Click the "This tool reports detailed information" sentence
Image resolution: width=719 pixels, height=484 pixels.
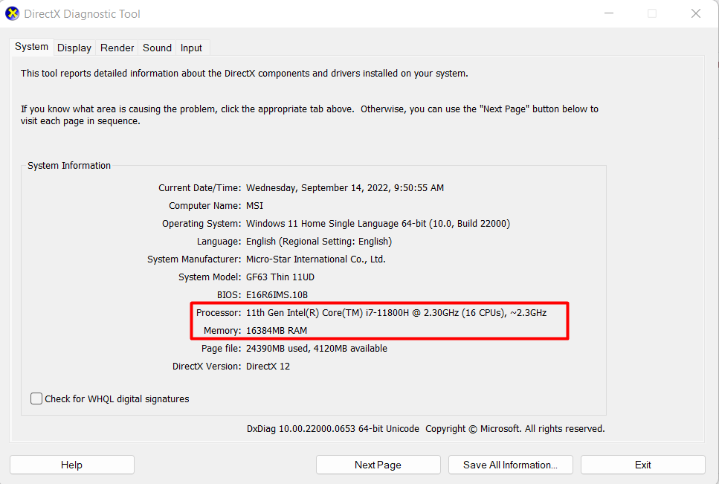(x=245, y=74)
